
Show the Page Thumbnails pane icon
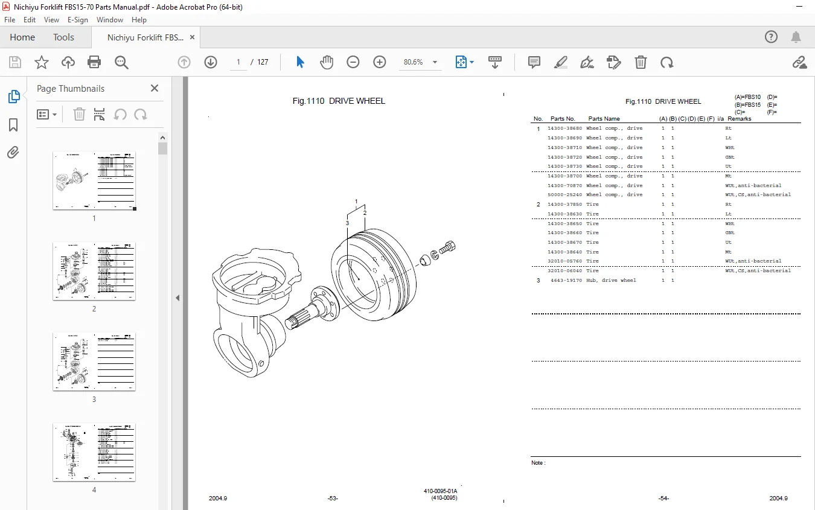(x=13, y=97)
